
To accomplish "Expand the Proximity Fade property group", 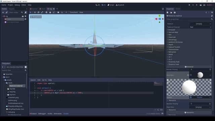I will click(174, 62).
